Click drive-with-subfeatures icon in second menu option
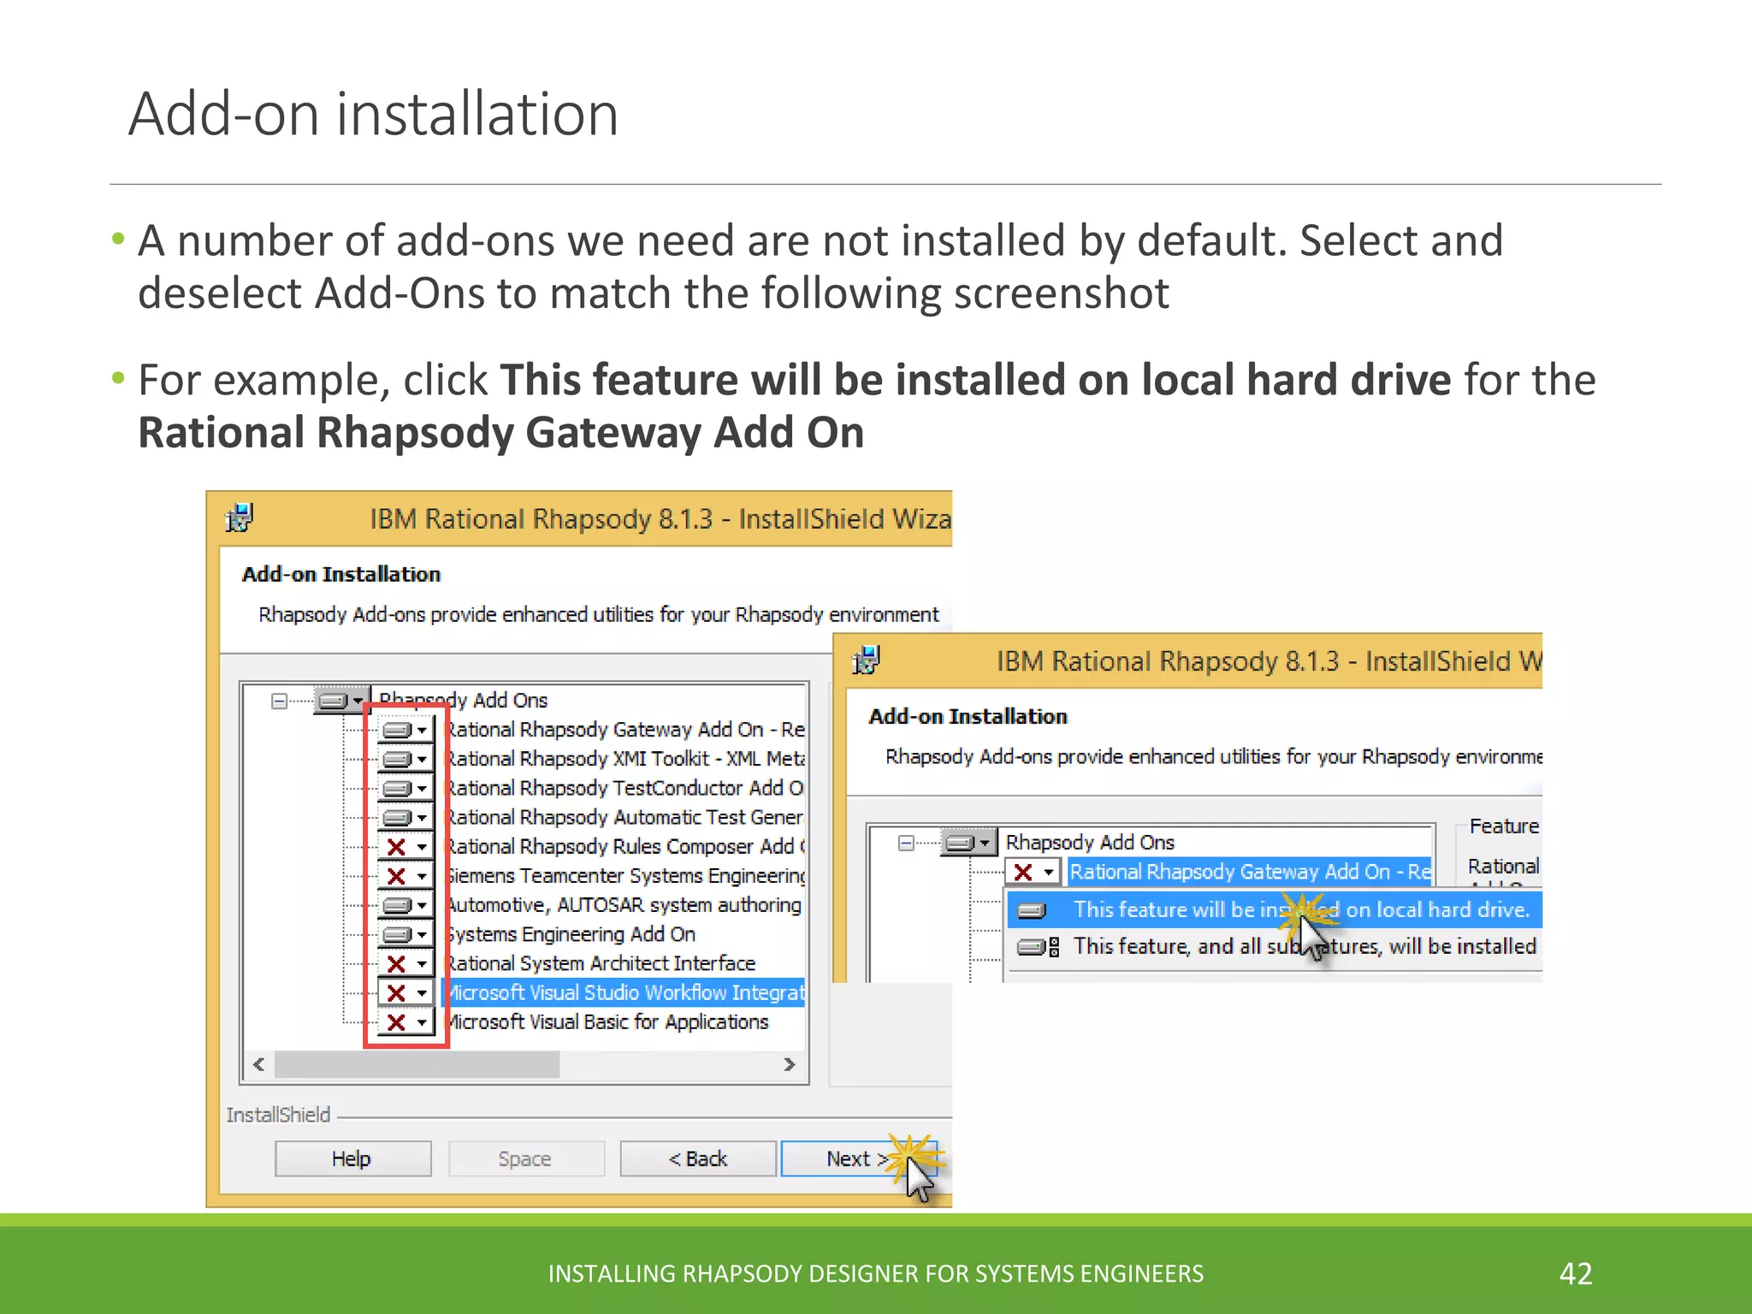Screen dimensions: 1752x1314 [x=1039, y=947]
